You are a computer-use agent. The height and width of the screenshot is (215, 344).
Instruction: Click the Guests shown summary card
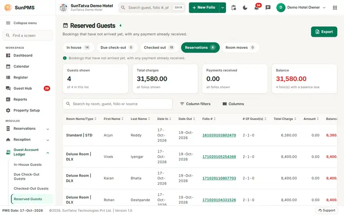(x=96, y=79)
